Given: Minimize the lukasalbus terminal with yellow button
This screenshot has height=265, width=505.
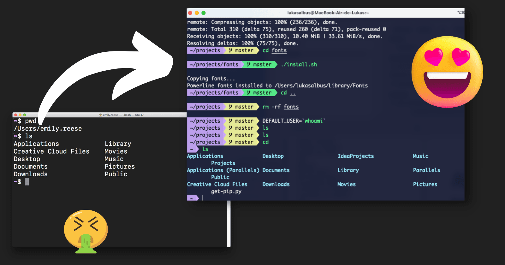Looking at the screenshot, I should click(x=197, y=13).
